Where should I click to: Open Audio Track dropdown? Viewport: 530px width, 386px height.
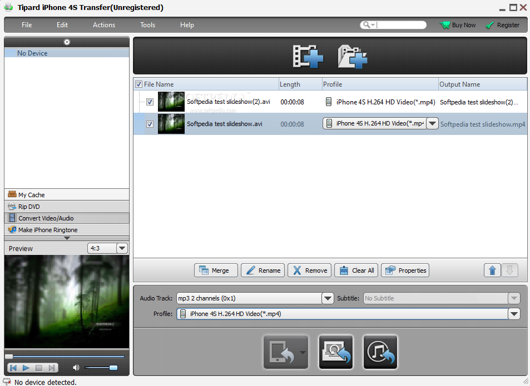[327, 298]
